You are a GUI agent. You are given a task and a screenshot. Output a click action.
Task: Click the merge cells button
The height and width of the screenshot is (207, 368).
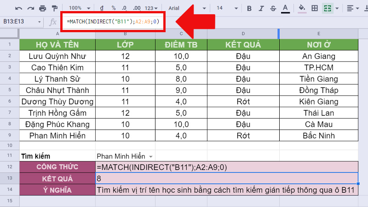tap(328, 8)
